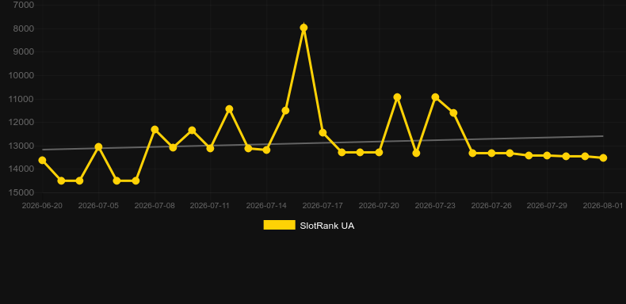Click the 2026-07-05 x-axis date label

(98, 206)
